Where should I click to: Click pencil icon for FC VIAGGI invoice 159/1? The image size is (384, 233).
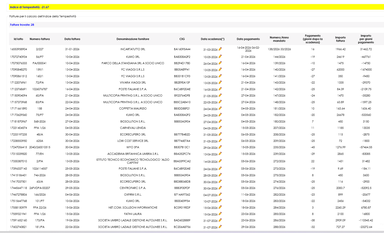220,69
